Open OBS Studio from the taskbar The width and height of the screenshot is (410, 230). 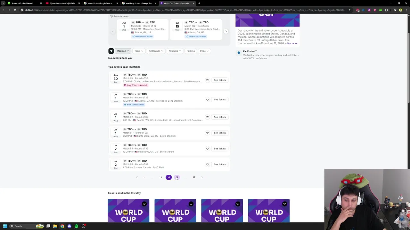(83, 226)
